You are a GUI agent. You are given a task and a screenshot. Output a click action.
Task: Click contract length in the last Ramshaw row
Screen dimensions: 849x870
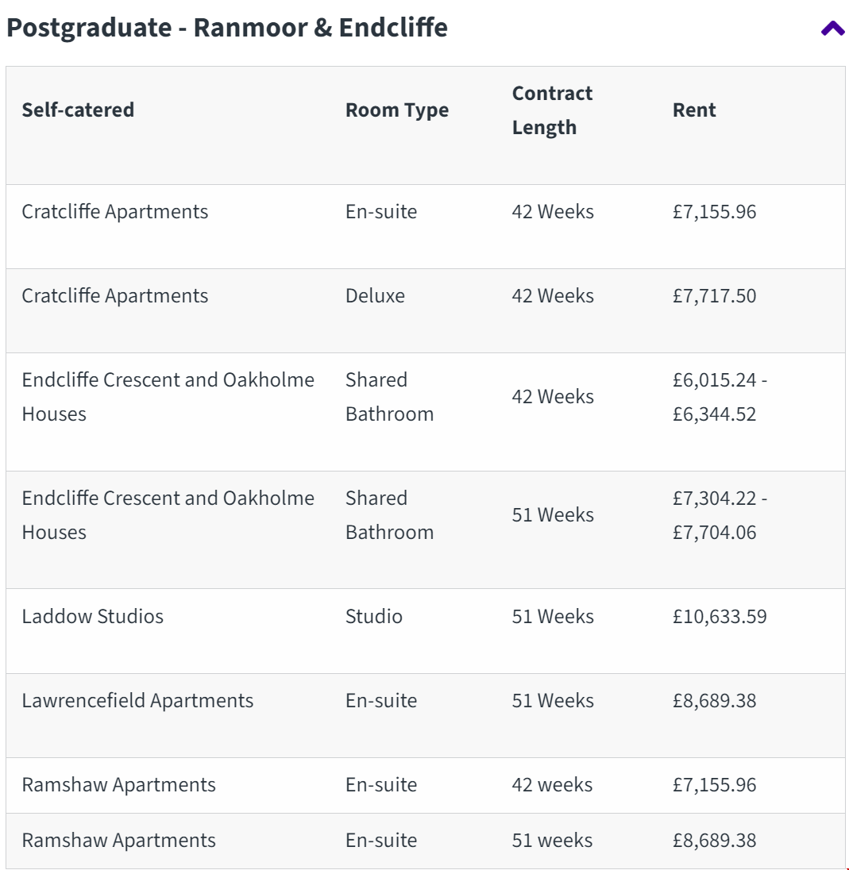pyautogui.click(x=552, y=840)
